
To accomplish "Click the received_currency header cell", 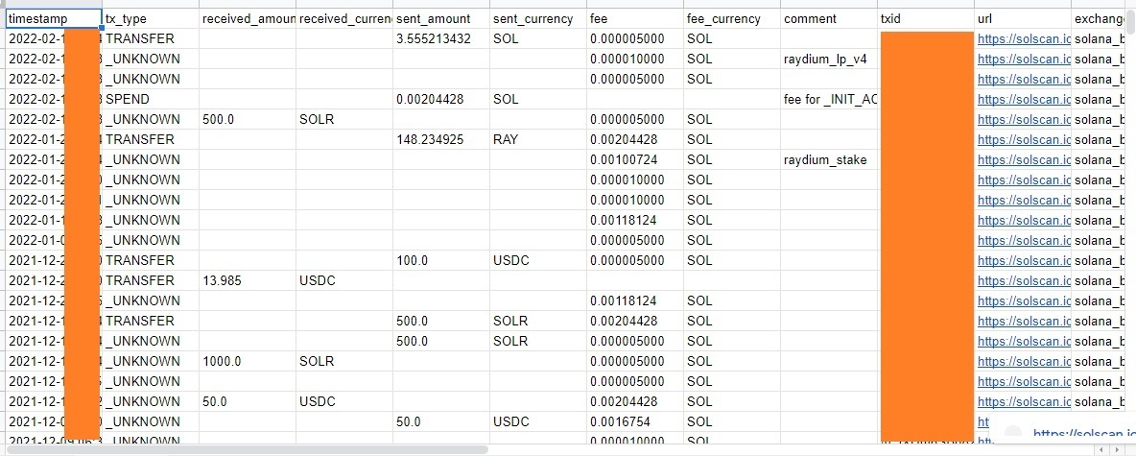I will point(344,19).
